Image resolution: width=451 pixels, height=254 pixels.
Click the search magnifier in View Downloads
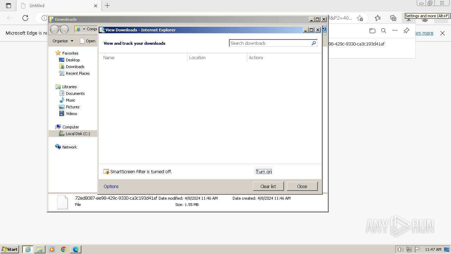[314, 43]
